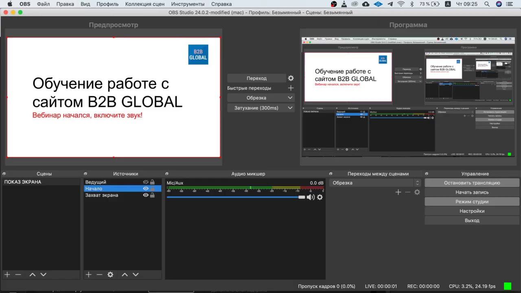Open source properties gear in Источники panel

110,275
